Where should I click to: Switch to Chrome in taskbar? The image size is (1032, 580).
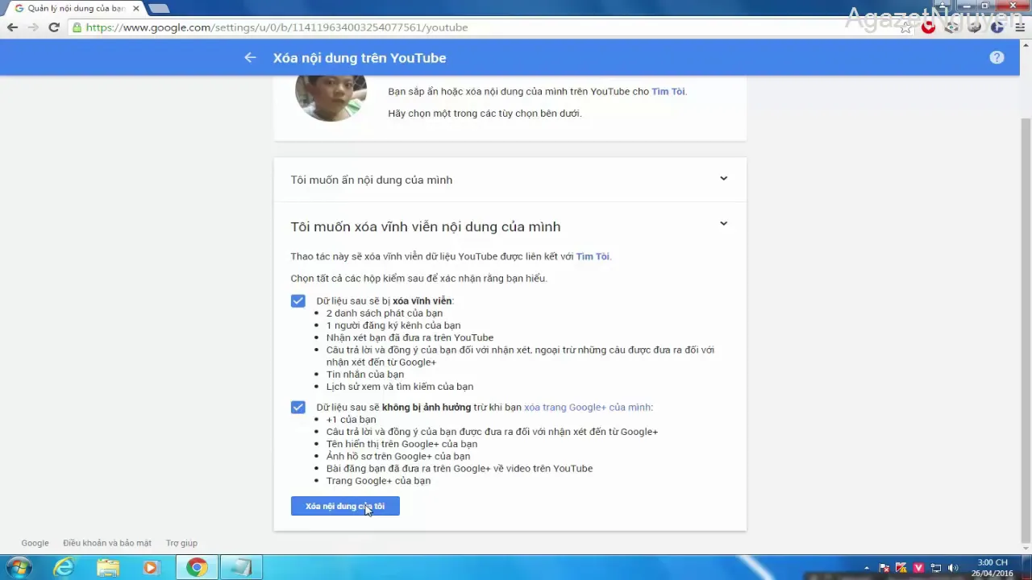tap(196, 568)
